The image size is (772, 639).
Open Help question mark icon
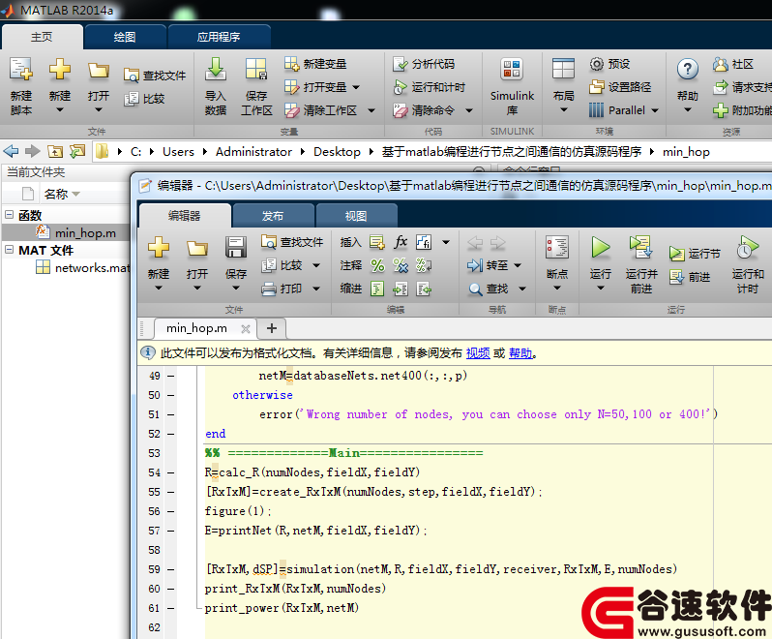point(687,69)
